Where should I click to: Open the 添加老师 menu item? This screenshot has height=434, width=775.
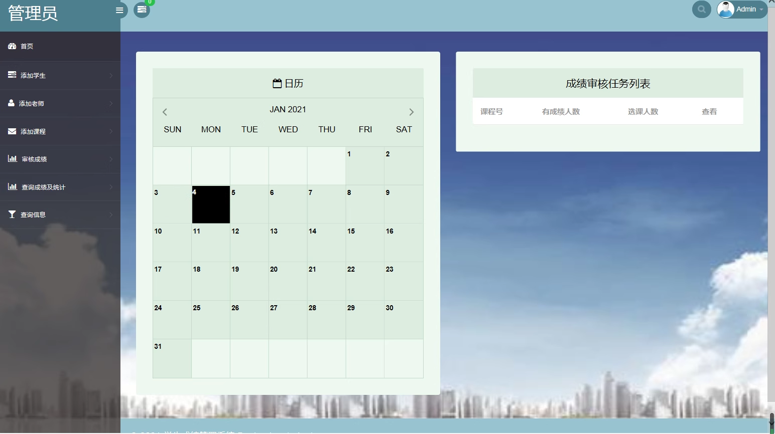[x=60, y=103]
